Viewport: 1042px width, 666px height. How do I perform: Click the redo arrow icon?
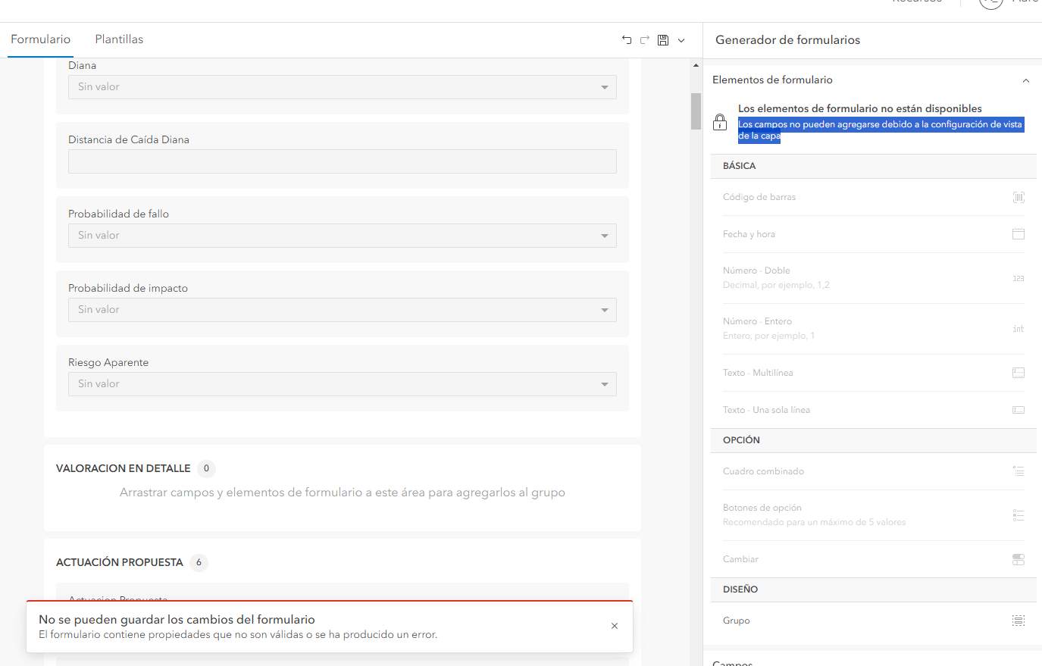click(x=645, y=40)
